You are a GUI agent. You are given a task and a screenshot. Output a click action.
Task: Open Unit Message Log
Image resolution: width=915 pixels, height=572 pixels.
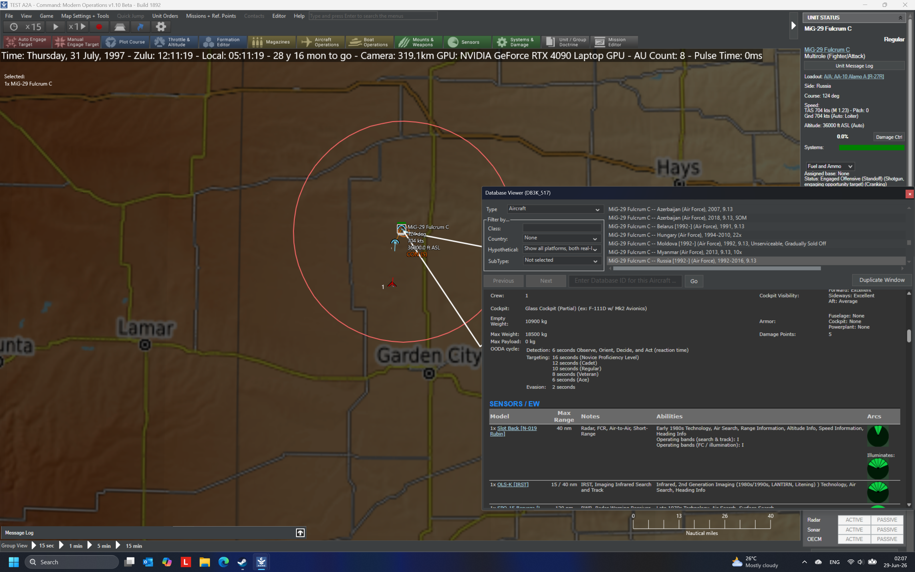pyautogui.click(x=854, y=66)
